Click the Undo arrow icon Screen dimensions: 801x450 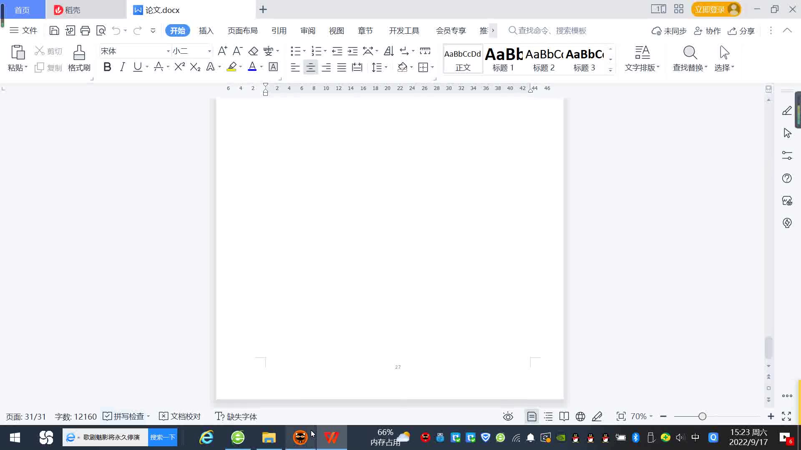(x=116, y=30)
